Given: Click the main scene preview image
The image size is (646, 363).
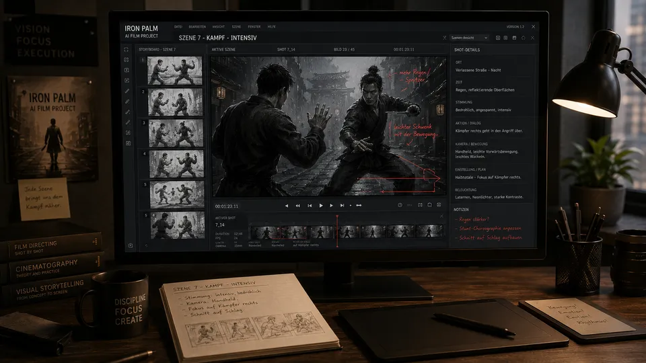Looking at the screenshot, I should tap(329, 126).
